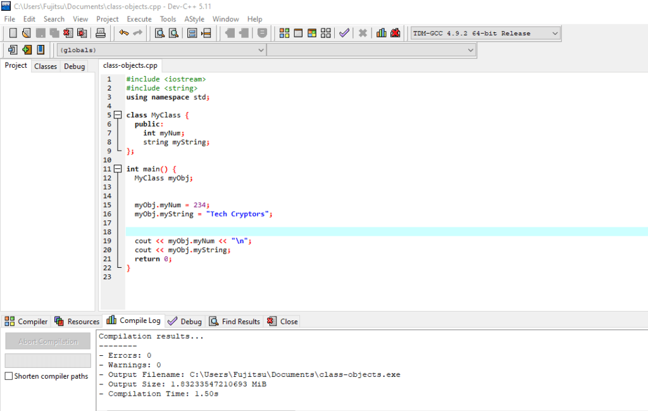
Task: Click the compilation progress bar
Action: click(48, 360)
